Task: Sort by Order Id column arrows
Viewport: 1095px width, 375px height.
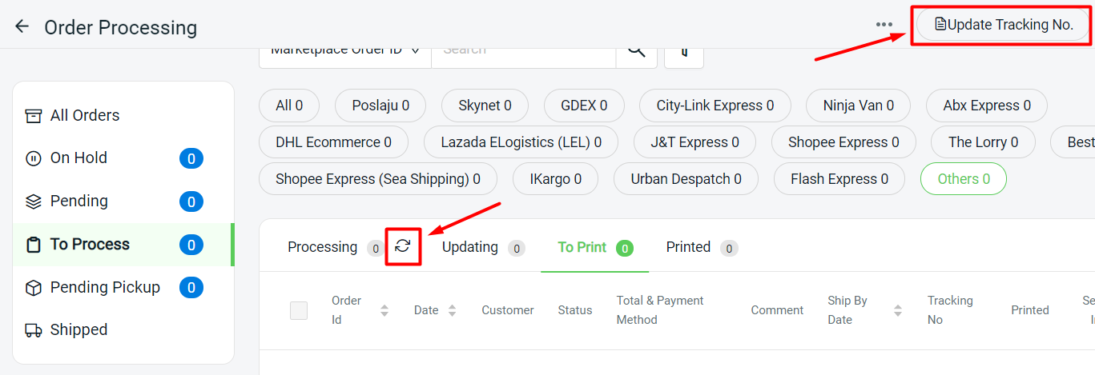Action: (384, 310)
